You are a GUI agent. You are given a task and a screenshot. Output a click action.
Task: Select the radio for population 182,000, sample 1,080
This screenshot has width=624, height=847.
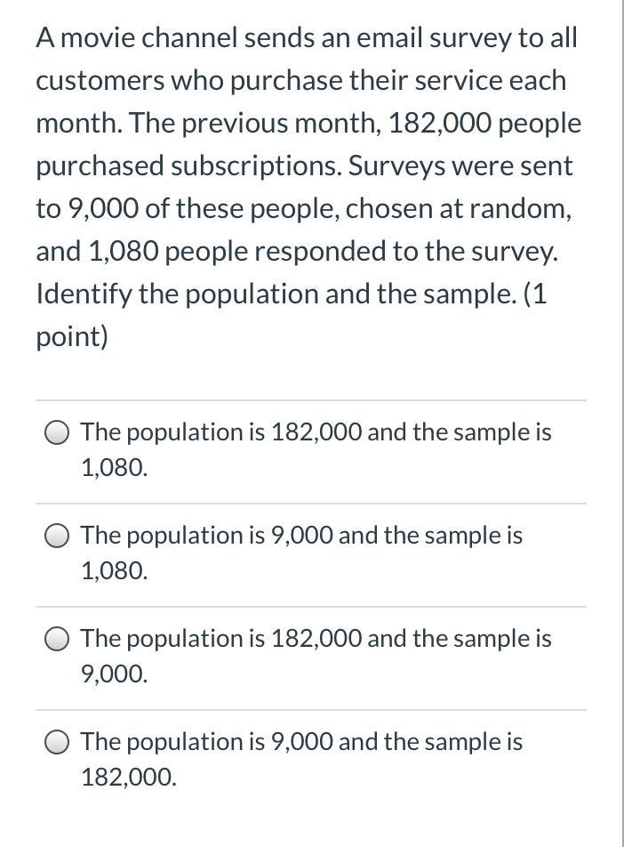[x=57, y=433]
